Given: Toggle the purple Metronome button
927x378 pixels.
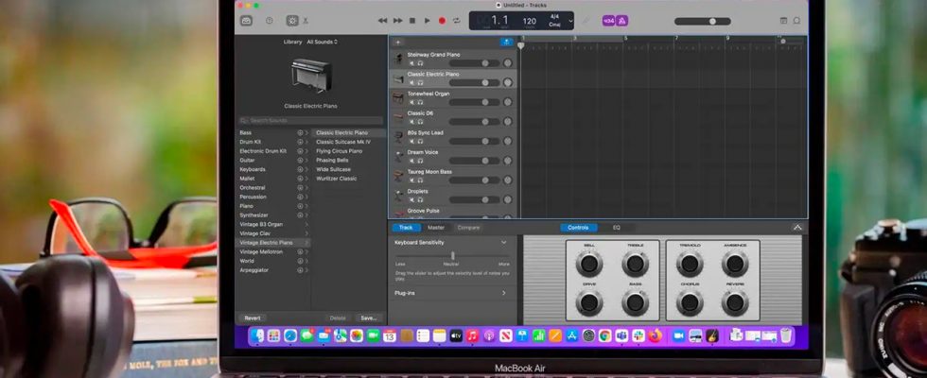Looking at the screenshot, I should pyautogui.click(x=622, y=21).
